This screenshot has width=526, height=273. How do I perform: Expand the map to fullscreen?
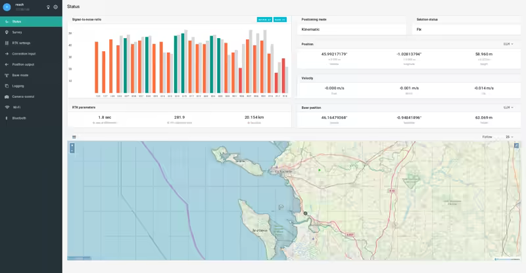click(516, 145)
